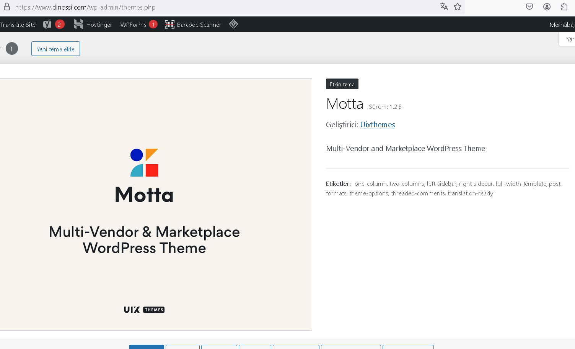
Task: Click the Etkin tema label
Action: tap(342, 84)
